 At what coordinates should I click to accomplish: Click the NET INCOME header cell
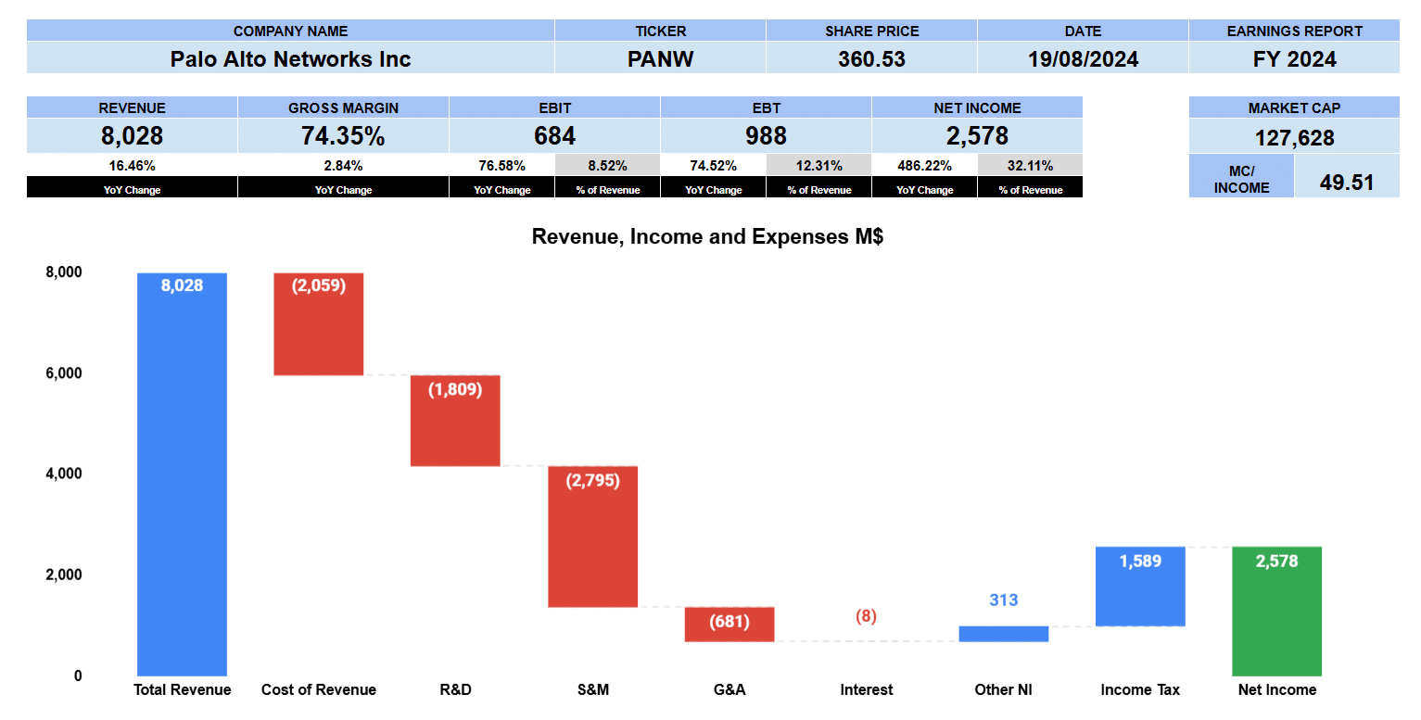pyautogui.click(x=977, y=108)
